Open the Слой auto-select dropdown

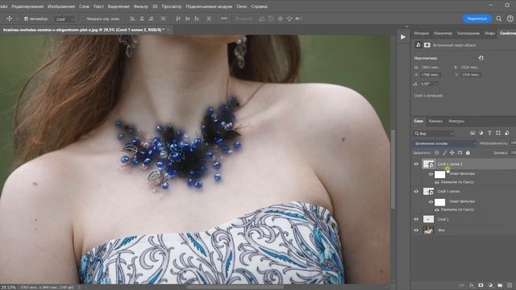(64, 19)
